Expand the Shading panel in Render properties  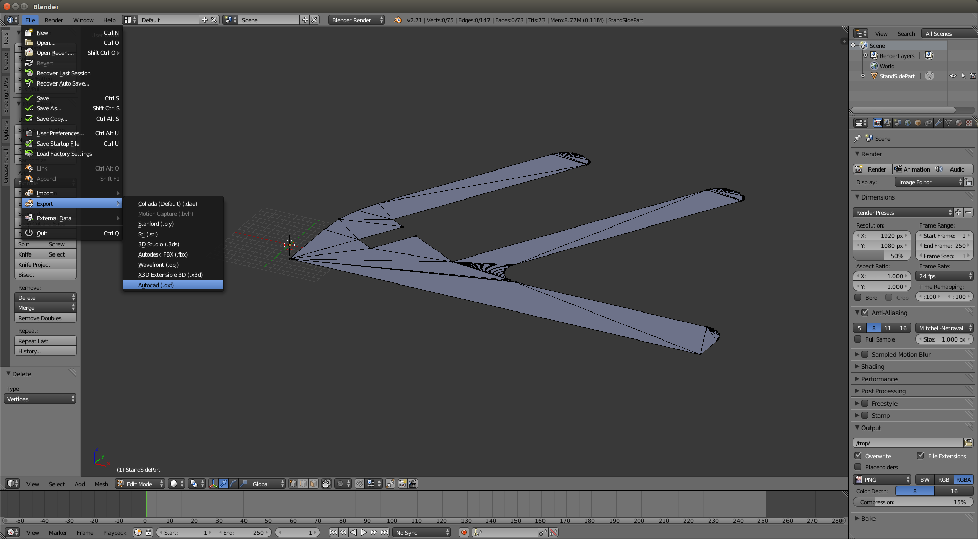[x=873, y=366]
